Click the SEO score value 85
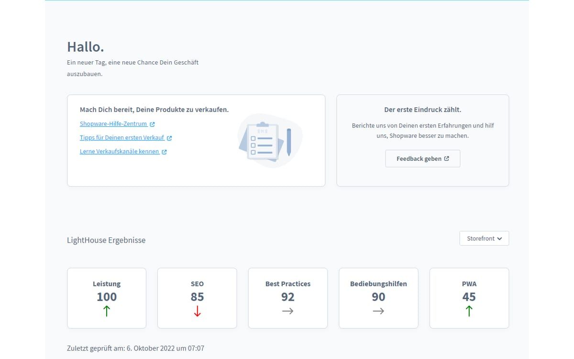Image resolution: width=574 pixels, height=359 pixels. pyautogui.click(x=197, y=297)
